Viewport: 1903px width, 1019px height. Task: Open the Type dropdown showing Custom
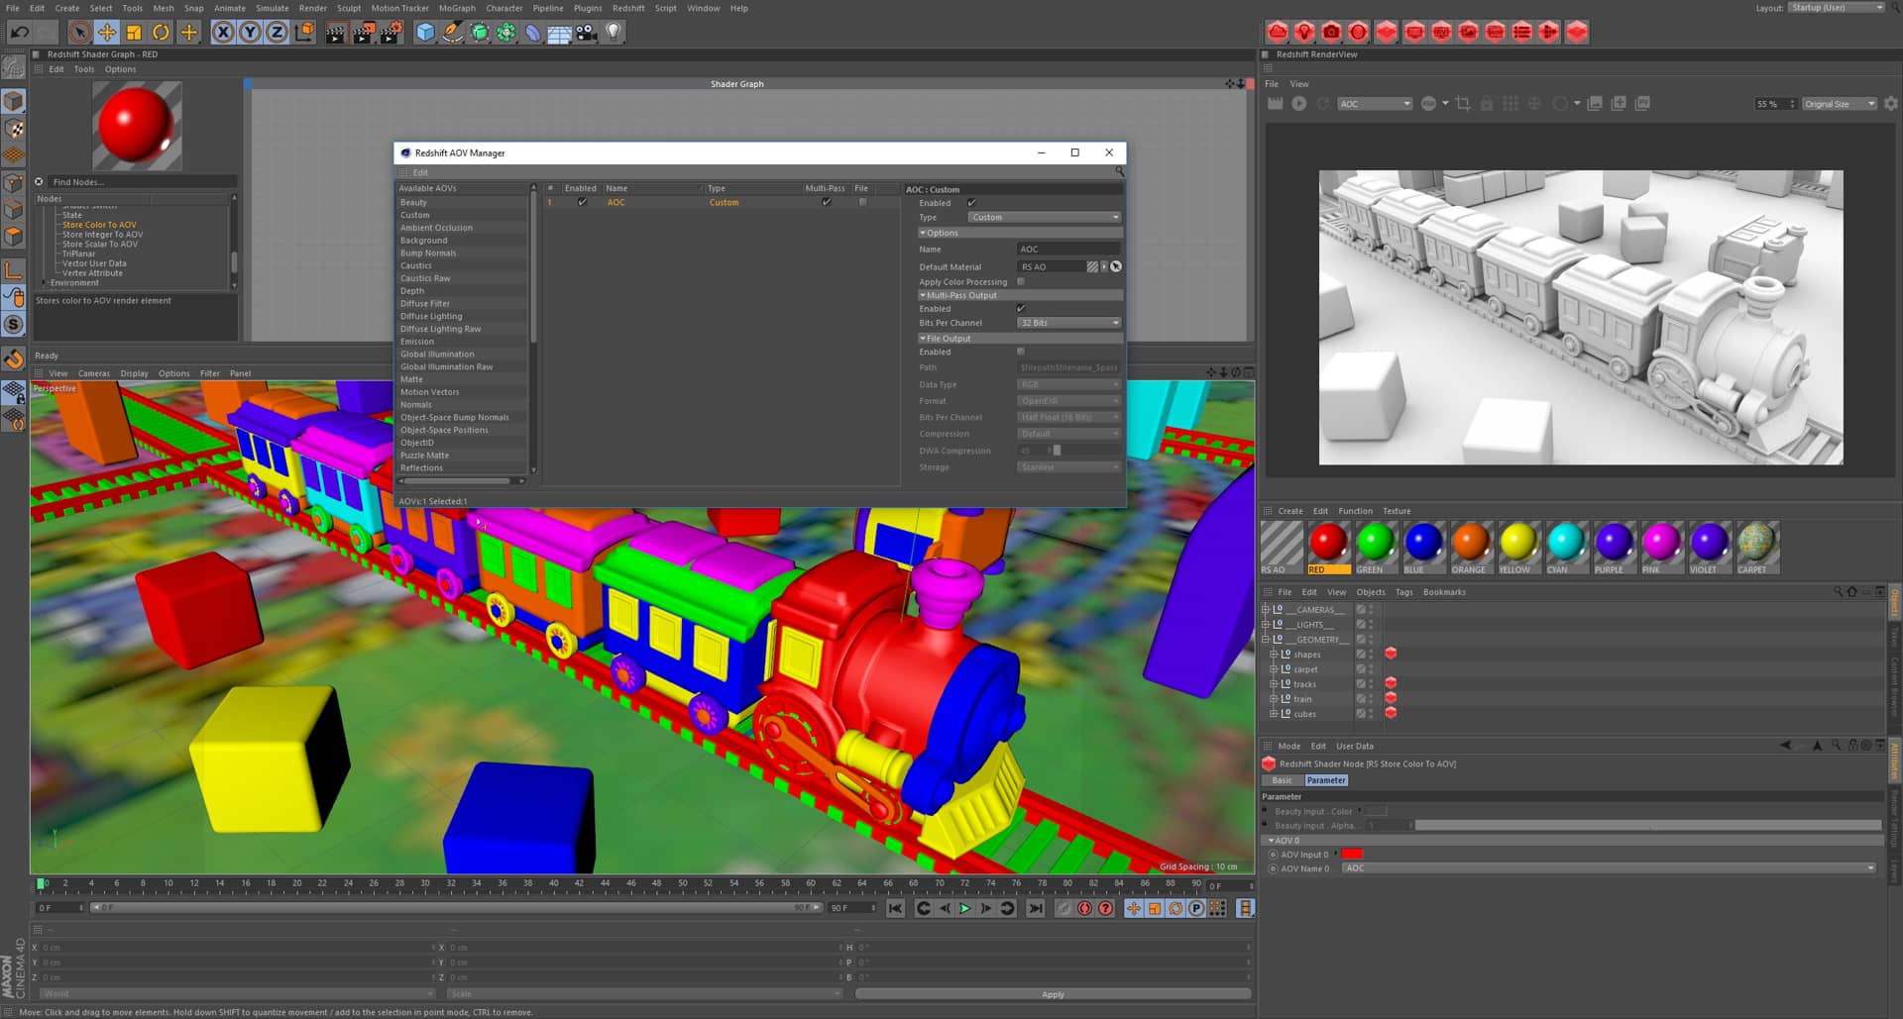click(1044, 217)
